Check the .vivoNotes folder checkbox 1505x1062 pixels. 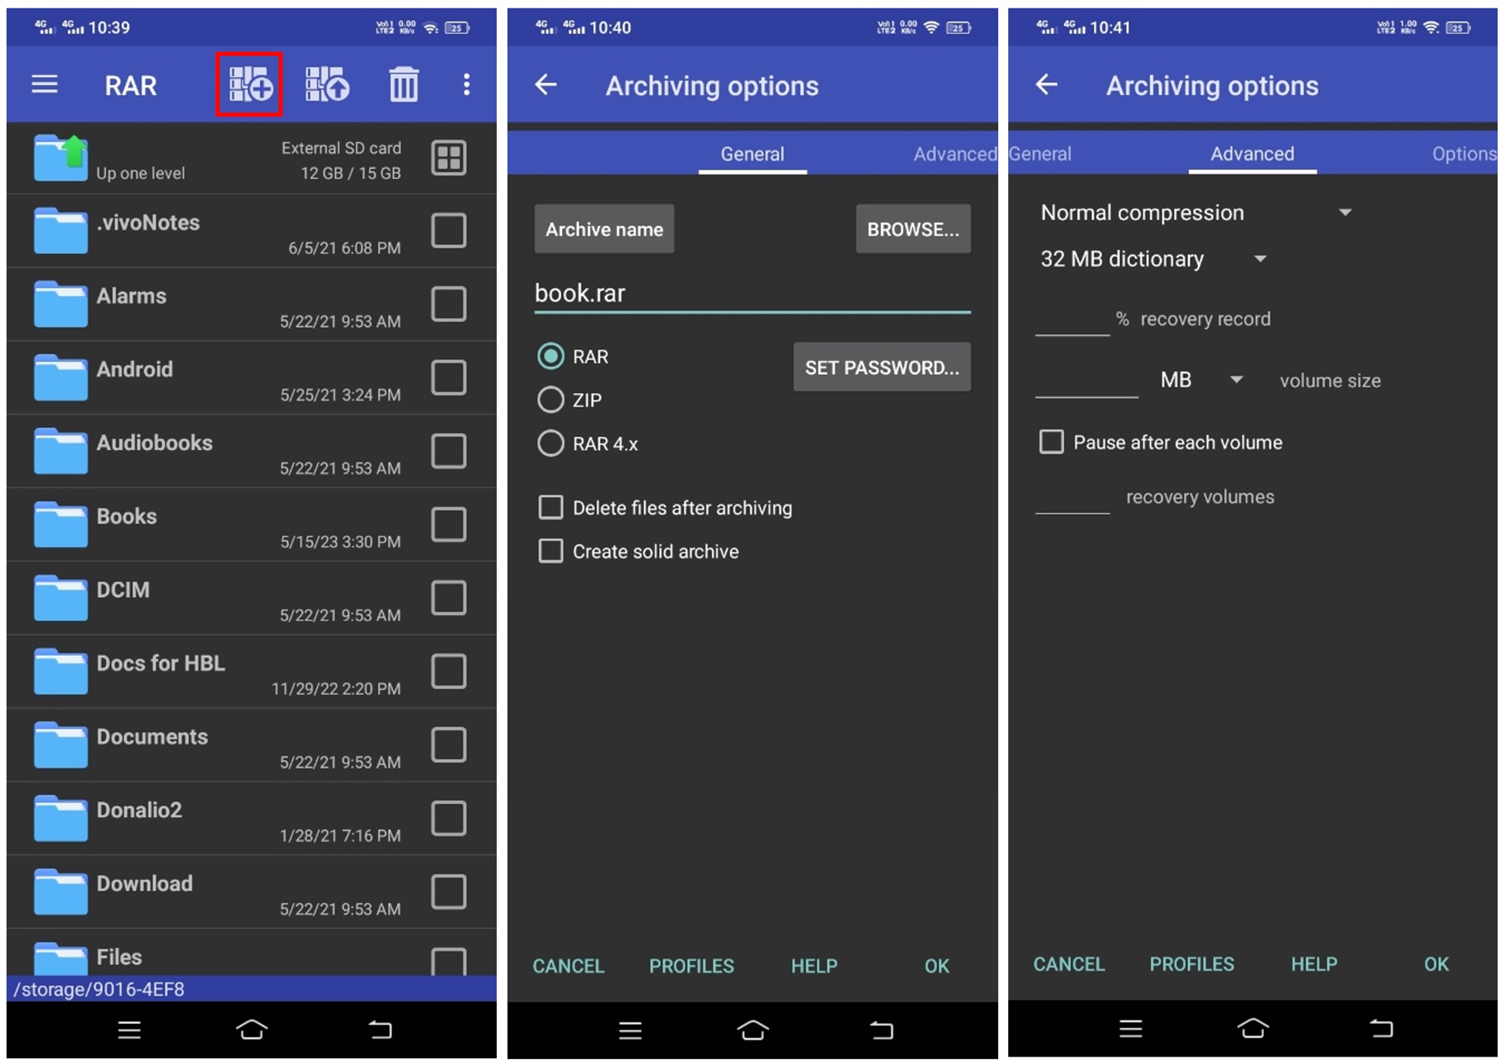coord(449,230)
